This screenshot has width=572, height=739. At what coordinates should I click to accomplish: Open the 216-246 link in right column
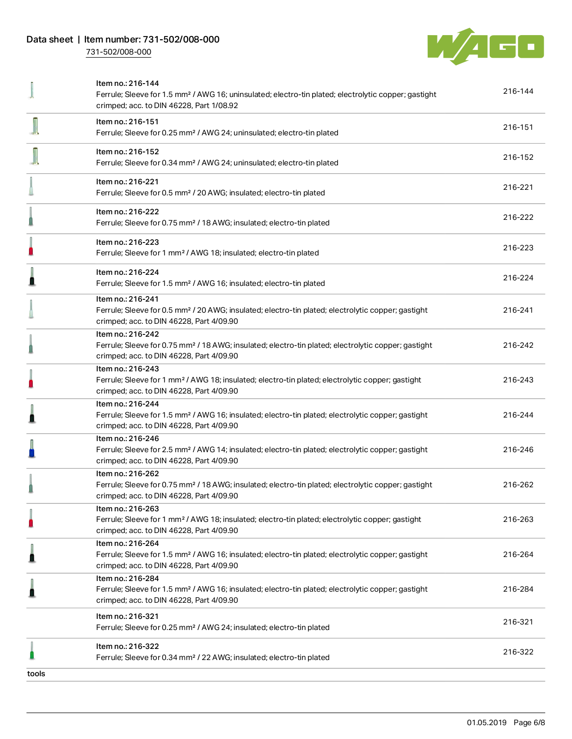pos(518,449)
